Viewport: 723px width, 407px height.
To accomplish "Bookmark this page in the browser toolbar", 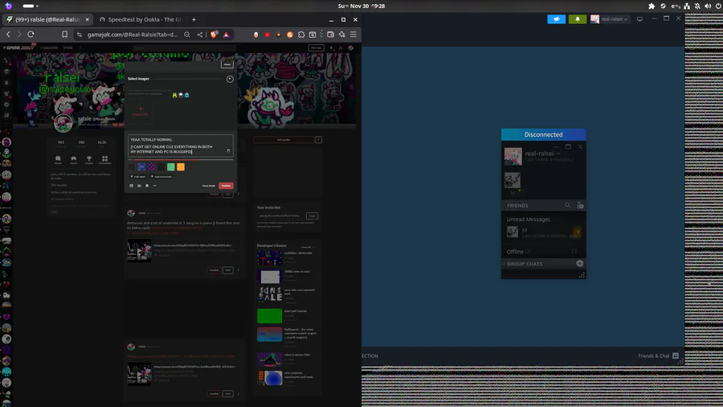I will point(64,34).
